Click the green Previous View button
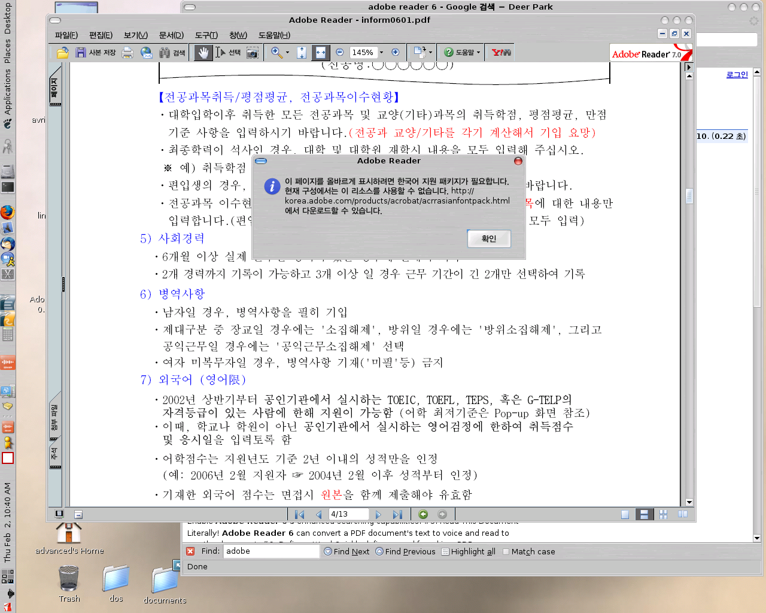Screen dimensions: 766x613 click(x=423, y=514)
